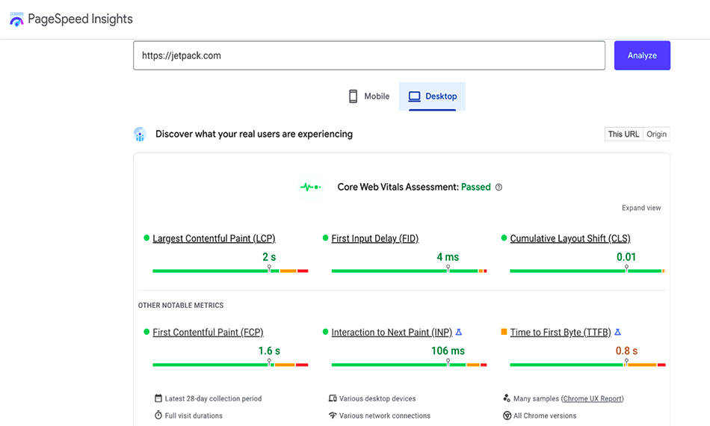Click the FCP distribution bar
Image resolution: width=710 pixels, height=426 pixels.
[x=230, y=365]
